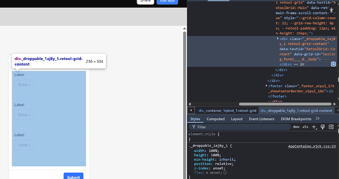
Task: Focus the Styles Filter input
Action: tap(240, 127)
